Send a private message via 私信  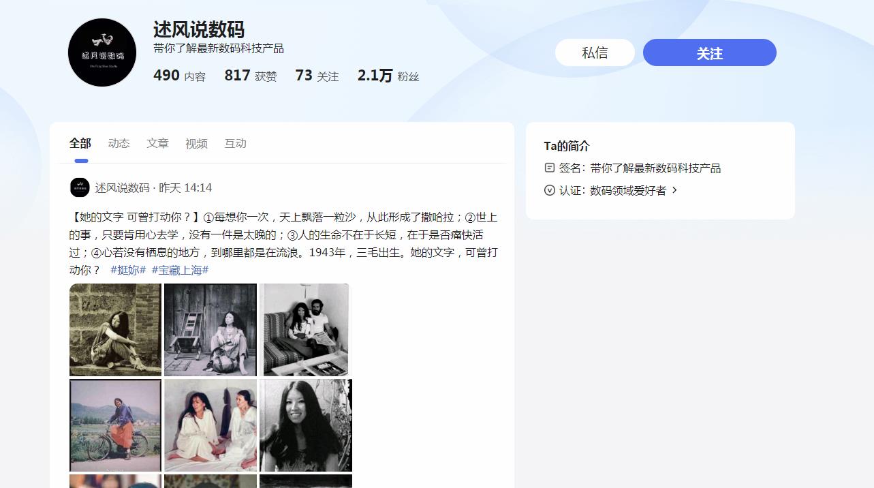tap(595, 52)
